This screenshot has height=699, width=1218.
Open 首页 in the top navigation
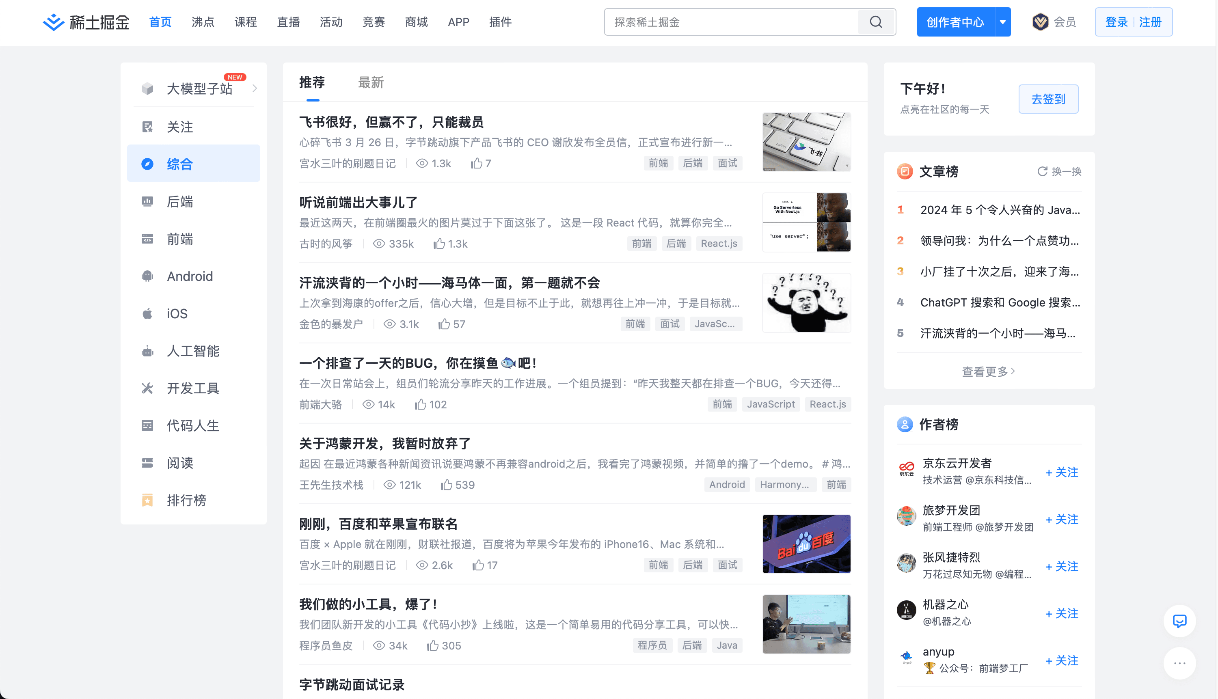click(x=160, y=22)
